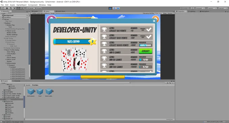Adjust the Project icon size slider

[169, 119]
